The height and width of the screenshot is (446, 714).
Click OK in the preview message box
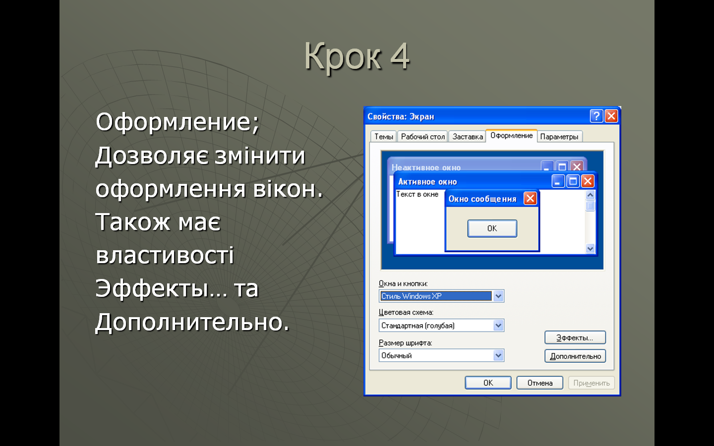[492, 228]
